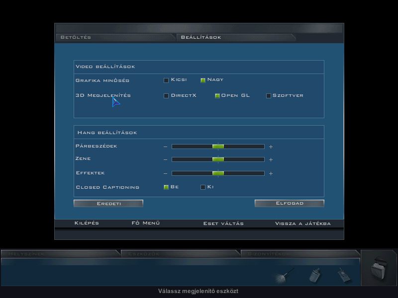Decrease Párbeszédek volume with minus sign

point(166,147)
